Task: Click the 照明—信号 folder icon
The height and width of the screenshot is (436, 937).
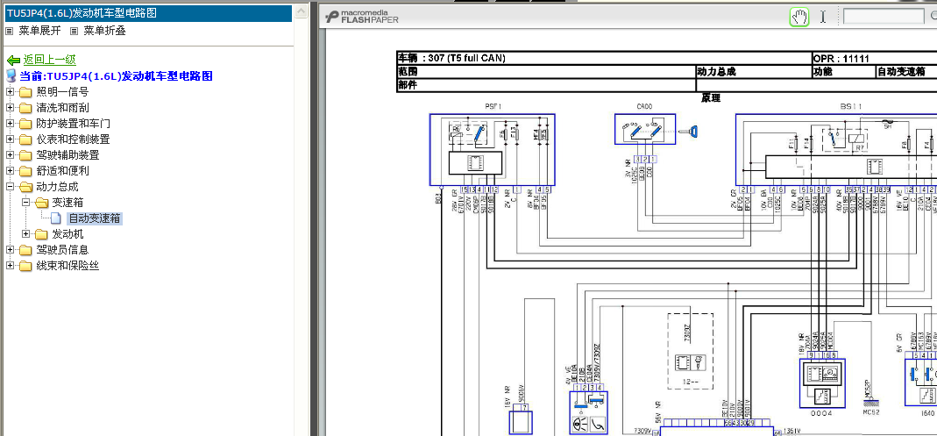Action: (x=25, y=92)
